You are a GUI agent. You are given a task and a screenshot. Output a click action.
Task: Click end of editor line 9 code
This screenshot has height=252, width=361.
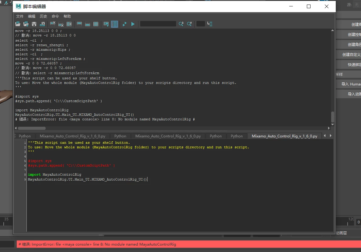(147, 179)
